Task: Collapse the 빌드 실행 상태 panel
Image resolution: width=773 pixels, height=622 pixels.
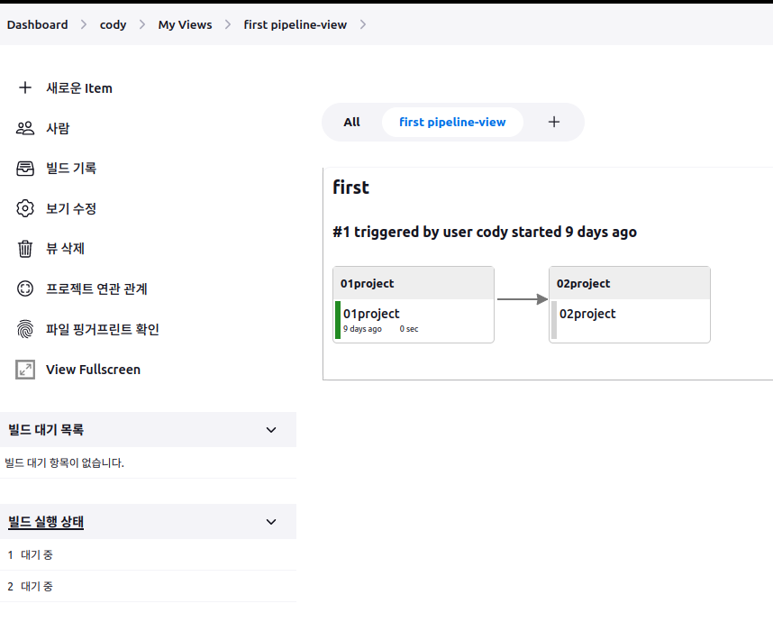Action: pyautogui.click(x=271, y=522)
